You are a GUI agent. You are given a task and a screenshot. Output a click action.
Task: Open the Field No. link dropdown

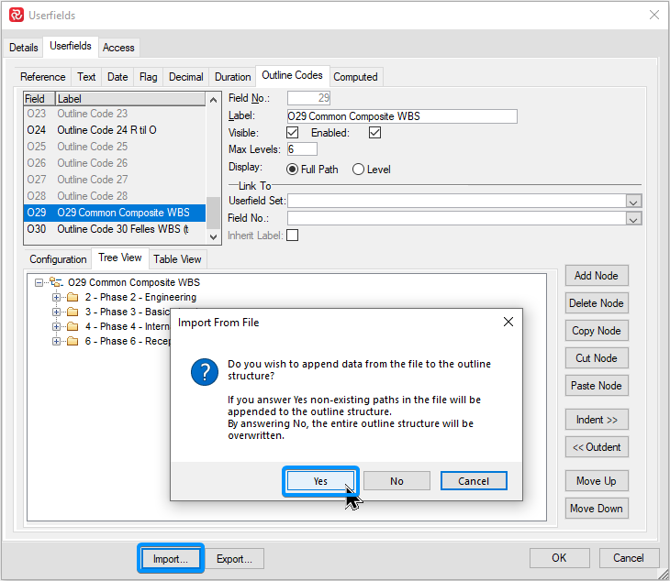tap(633, 218)
